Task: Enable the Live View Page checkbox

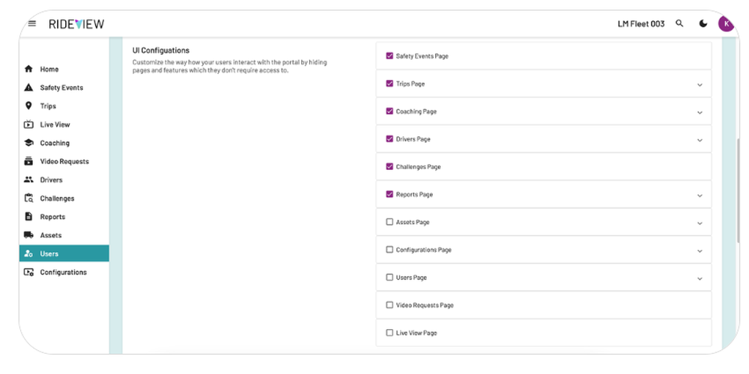Action: pyautogui.click(x=389, y=333)
